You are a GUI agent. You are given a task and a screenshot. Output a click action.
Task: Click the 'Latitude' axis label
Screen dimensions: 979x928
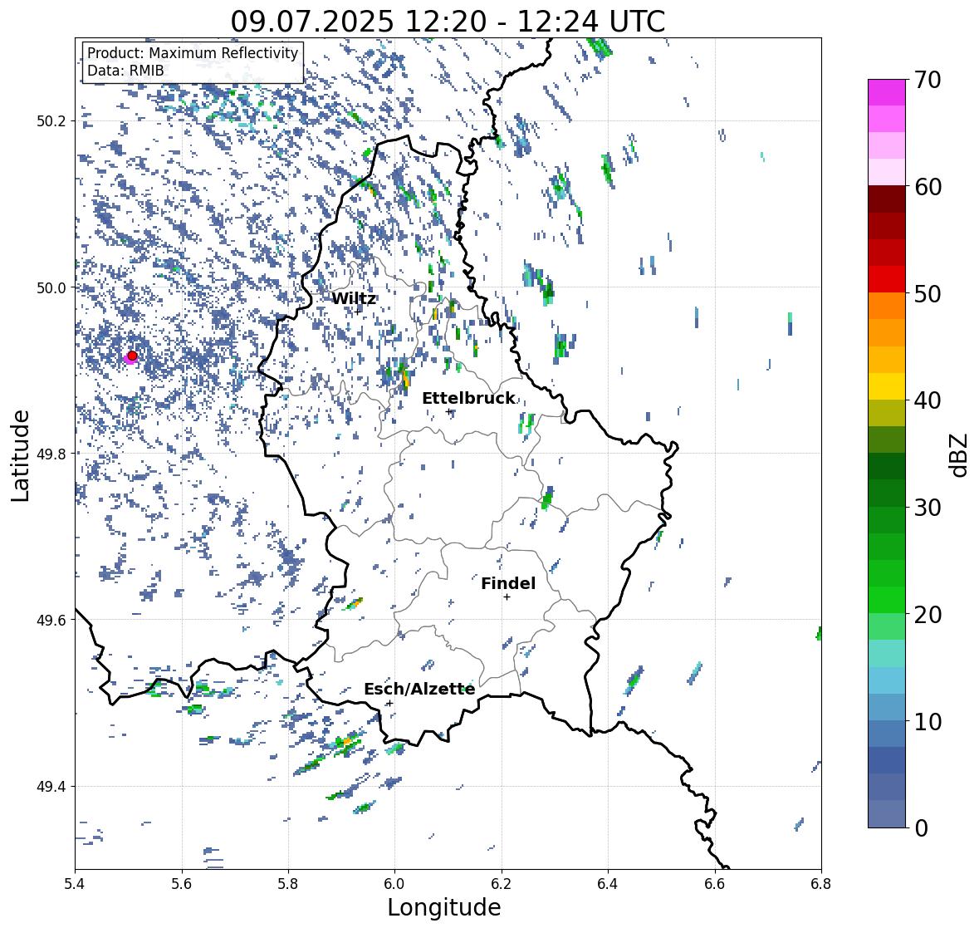[x=20, y=455]
